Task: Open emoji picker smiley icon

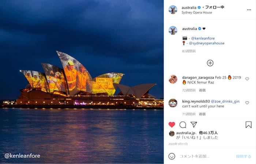Action: (172, 156)
